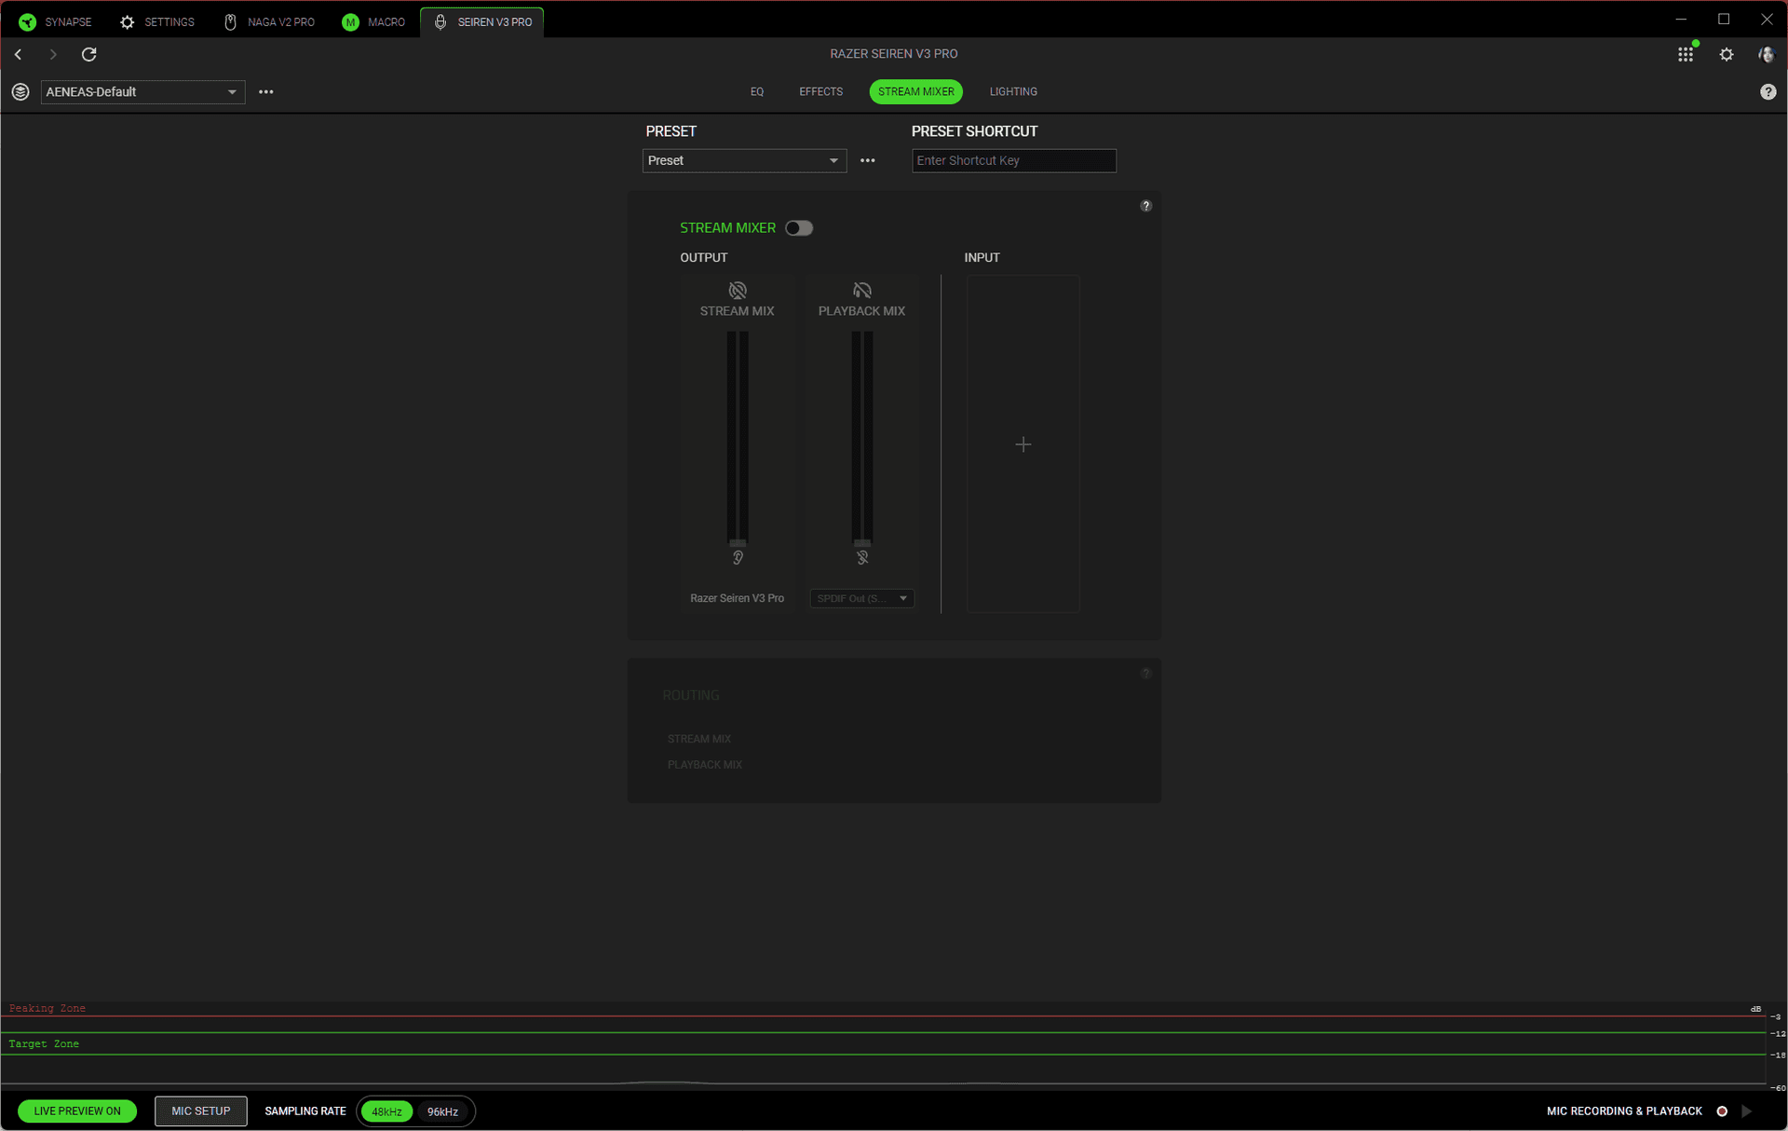Play back mic recording

[1747, 1111]
